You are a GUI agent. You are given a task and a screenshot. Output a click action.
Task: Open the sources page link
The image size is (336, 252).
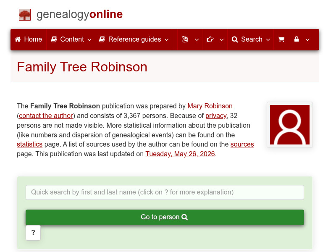point(242,144)
